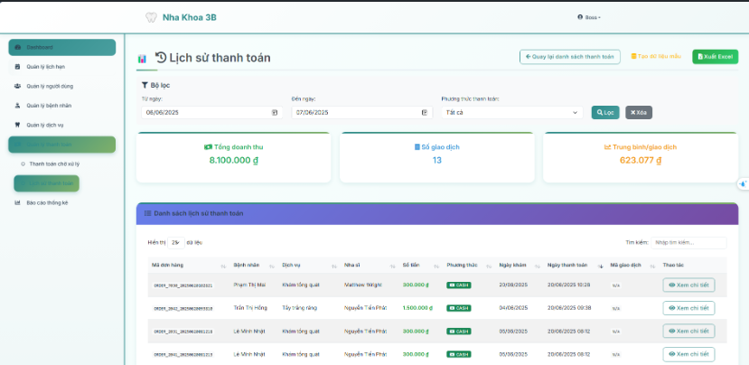Viewport: 749px width, 365px height.
Task: Open the Hiển thị rows-per-page selector
Action: tap(175, 242)
